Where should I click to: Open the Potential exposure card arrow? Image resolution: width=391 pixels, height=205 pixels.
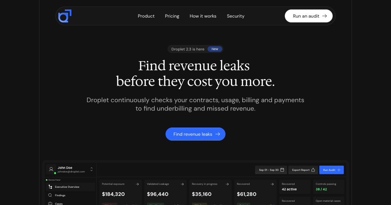pyautogui.click(x=137, y=184)
